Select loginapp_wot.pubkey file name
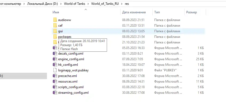Viewport: 226px width, 102px height. click(x=73, y=70)
